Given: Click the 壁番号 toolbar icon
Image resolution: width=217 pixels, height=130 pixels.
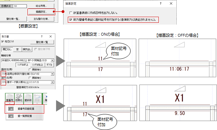Looking at the screenshot, I should click(x=10, y=98).
